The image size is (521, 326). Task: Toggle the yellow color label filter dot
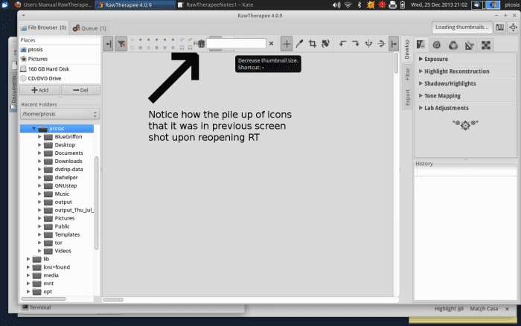[149, 48]
